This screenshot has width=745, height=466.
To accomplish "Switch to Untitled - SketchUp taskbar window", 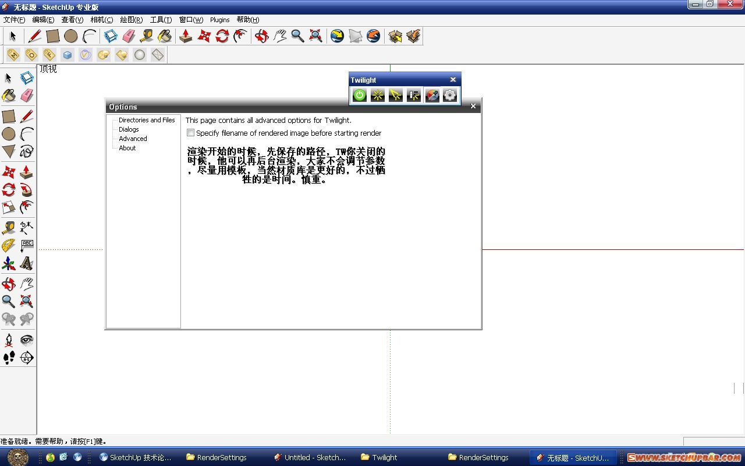I will pyautogui.click(x=310, y=457).
